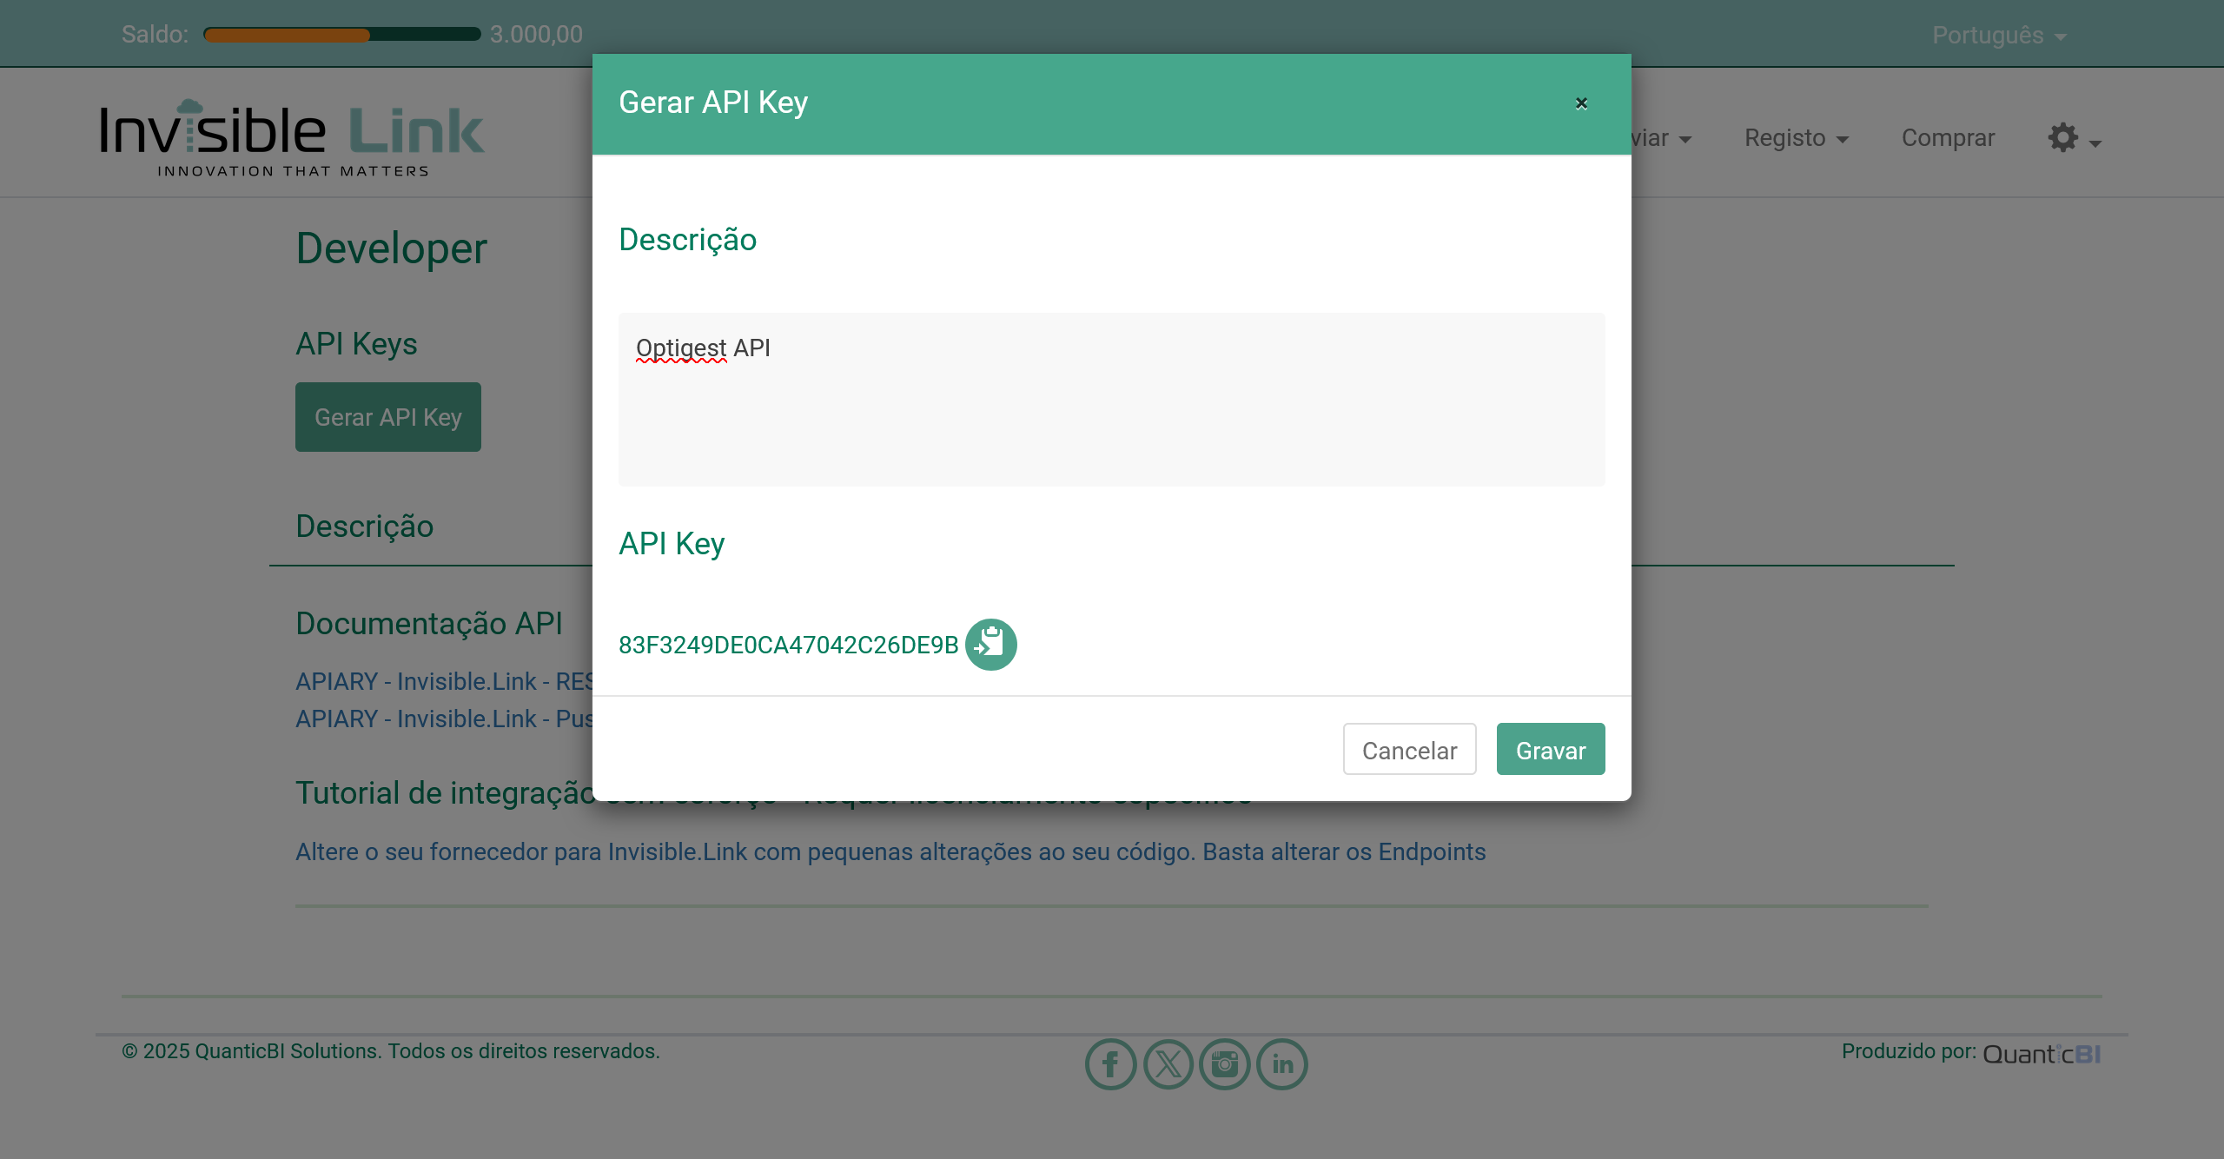2224x1159 pixels.
Task: Open the Instagram social icon
Action: pos(1225,1063)
